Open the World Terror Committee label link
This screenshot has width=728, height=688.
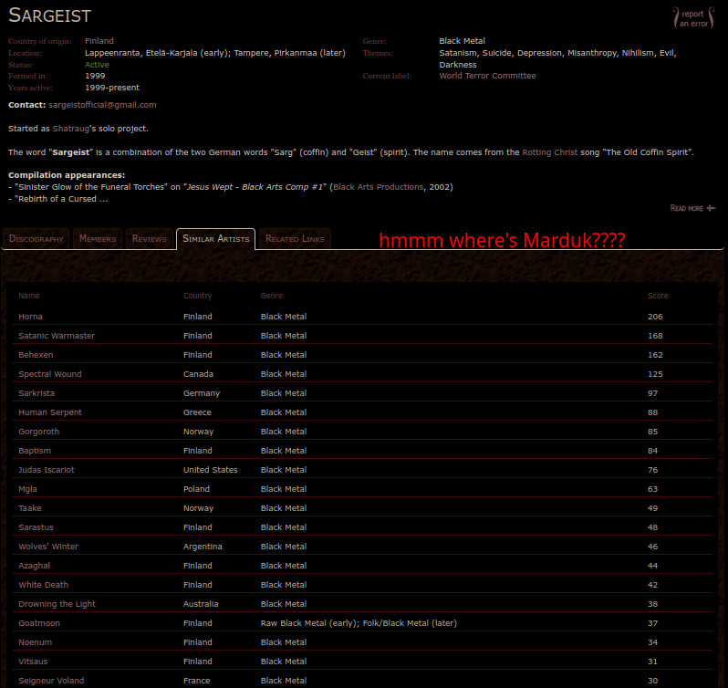point(487,76)
